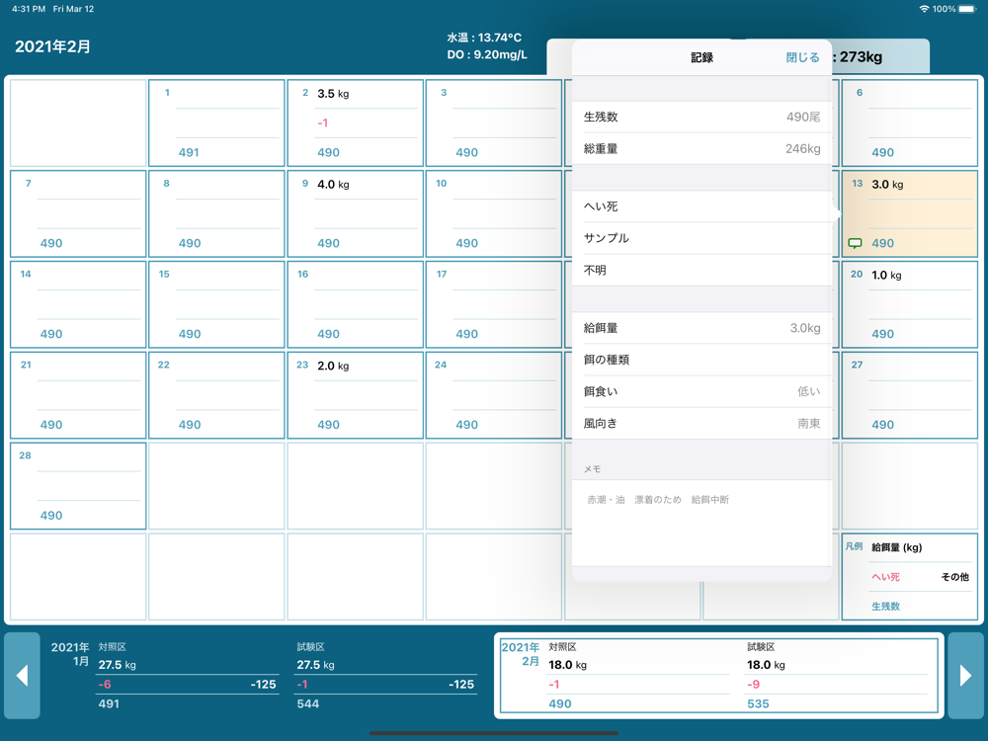
Task: Click 535 survivors count in February summary
Action: click(758, 703)
